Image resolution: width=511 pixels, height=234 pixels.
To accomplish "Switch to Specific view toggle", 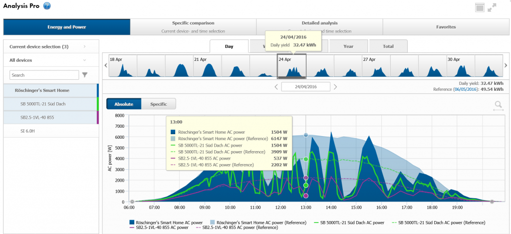I will coord(159,104).
